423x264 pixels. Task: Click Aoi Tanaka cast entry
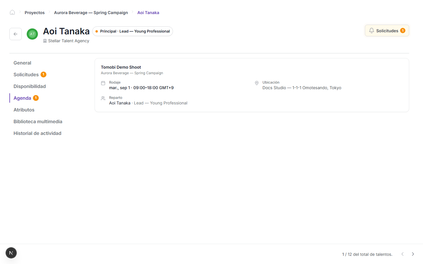tap(148, 103)
